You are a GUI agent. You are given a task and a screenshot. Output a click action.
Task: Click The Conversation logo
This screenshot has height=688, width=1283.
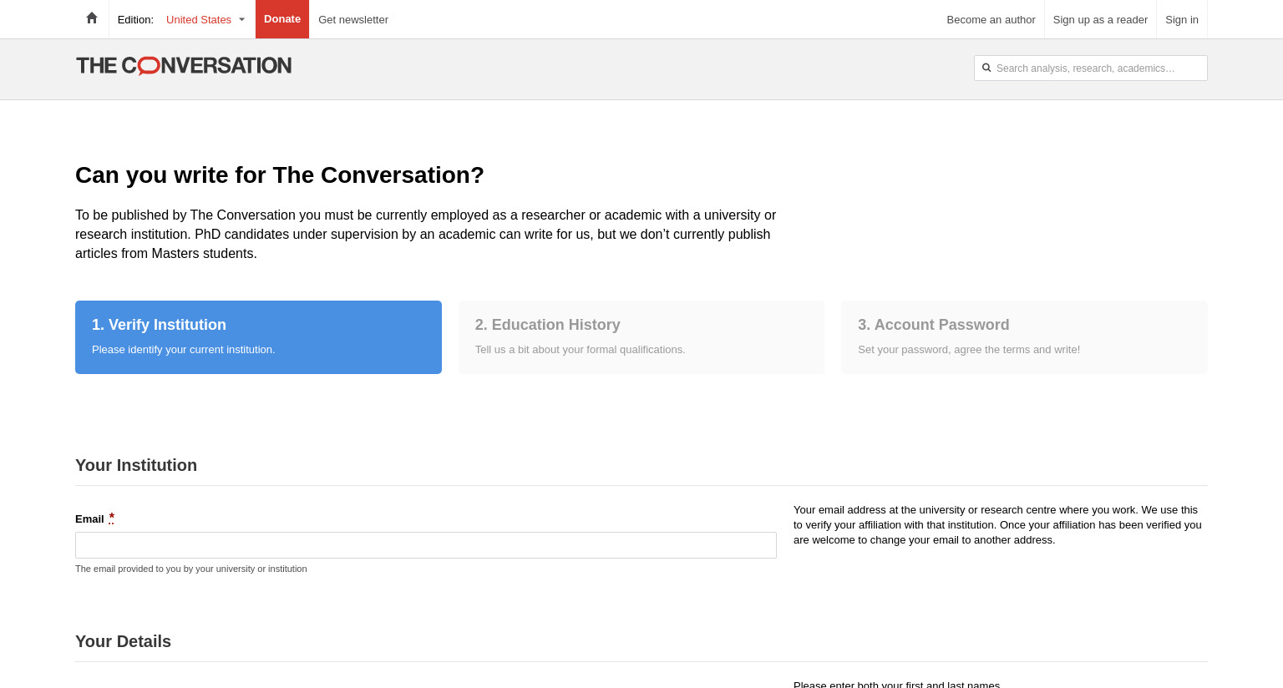(184, 65)
